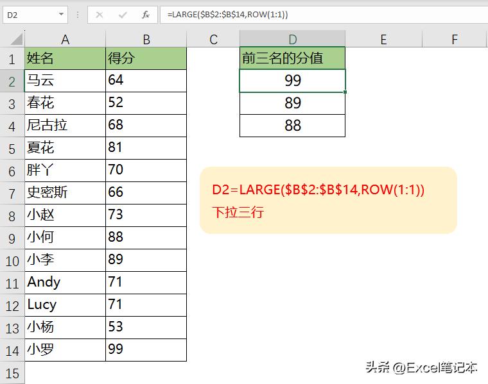This screenshot has height=384, width=488.
Task: Select result cell D3 showing 89
Action: point(293,103)
